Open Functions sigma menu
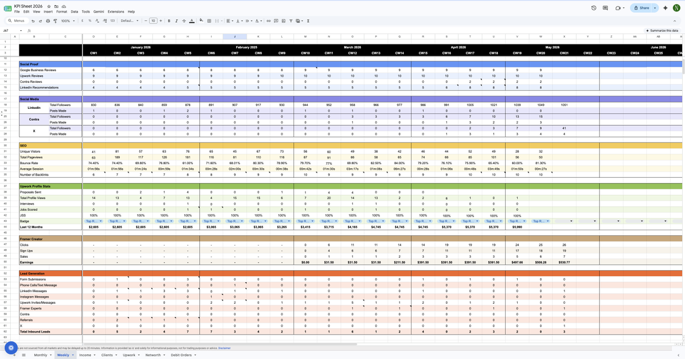685x359 pixels. pyautogui.click(x=308, y=21)
